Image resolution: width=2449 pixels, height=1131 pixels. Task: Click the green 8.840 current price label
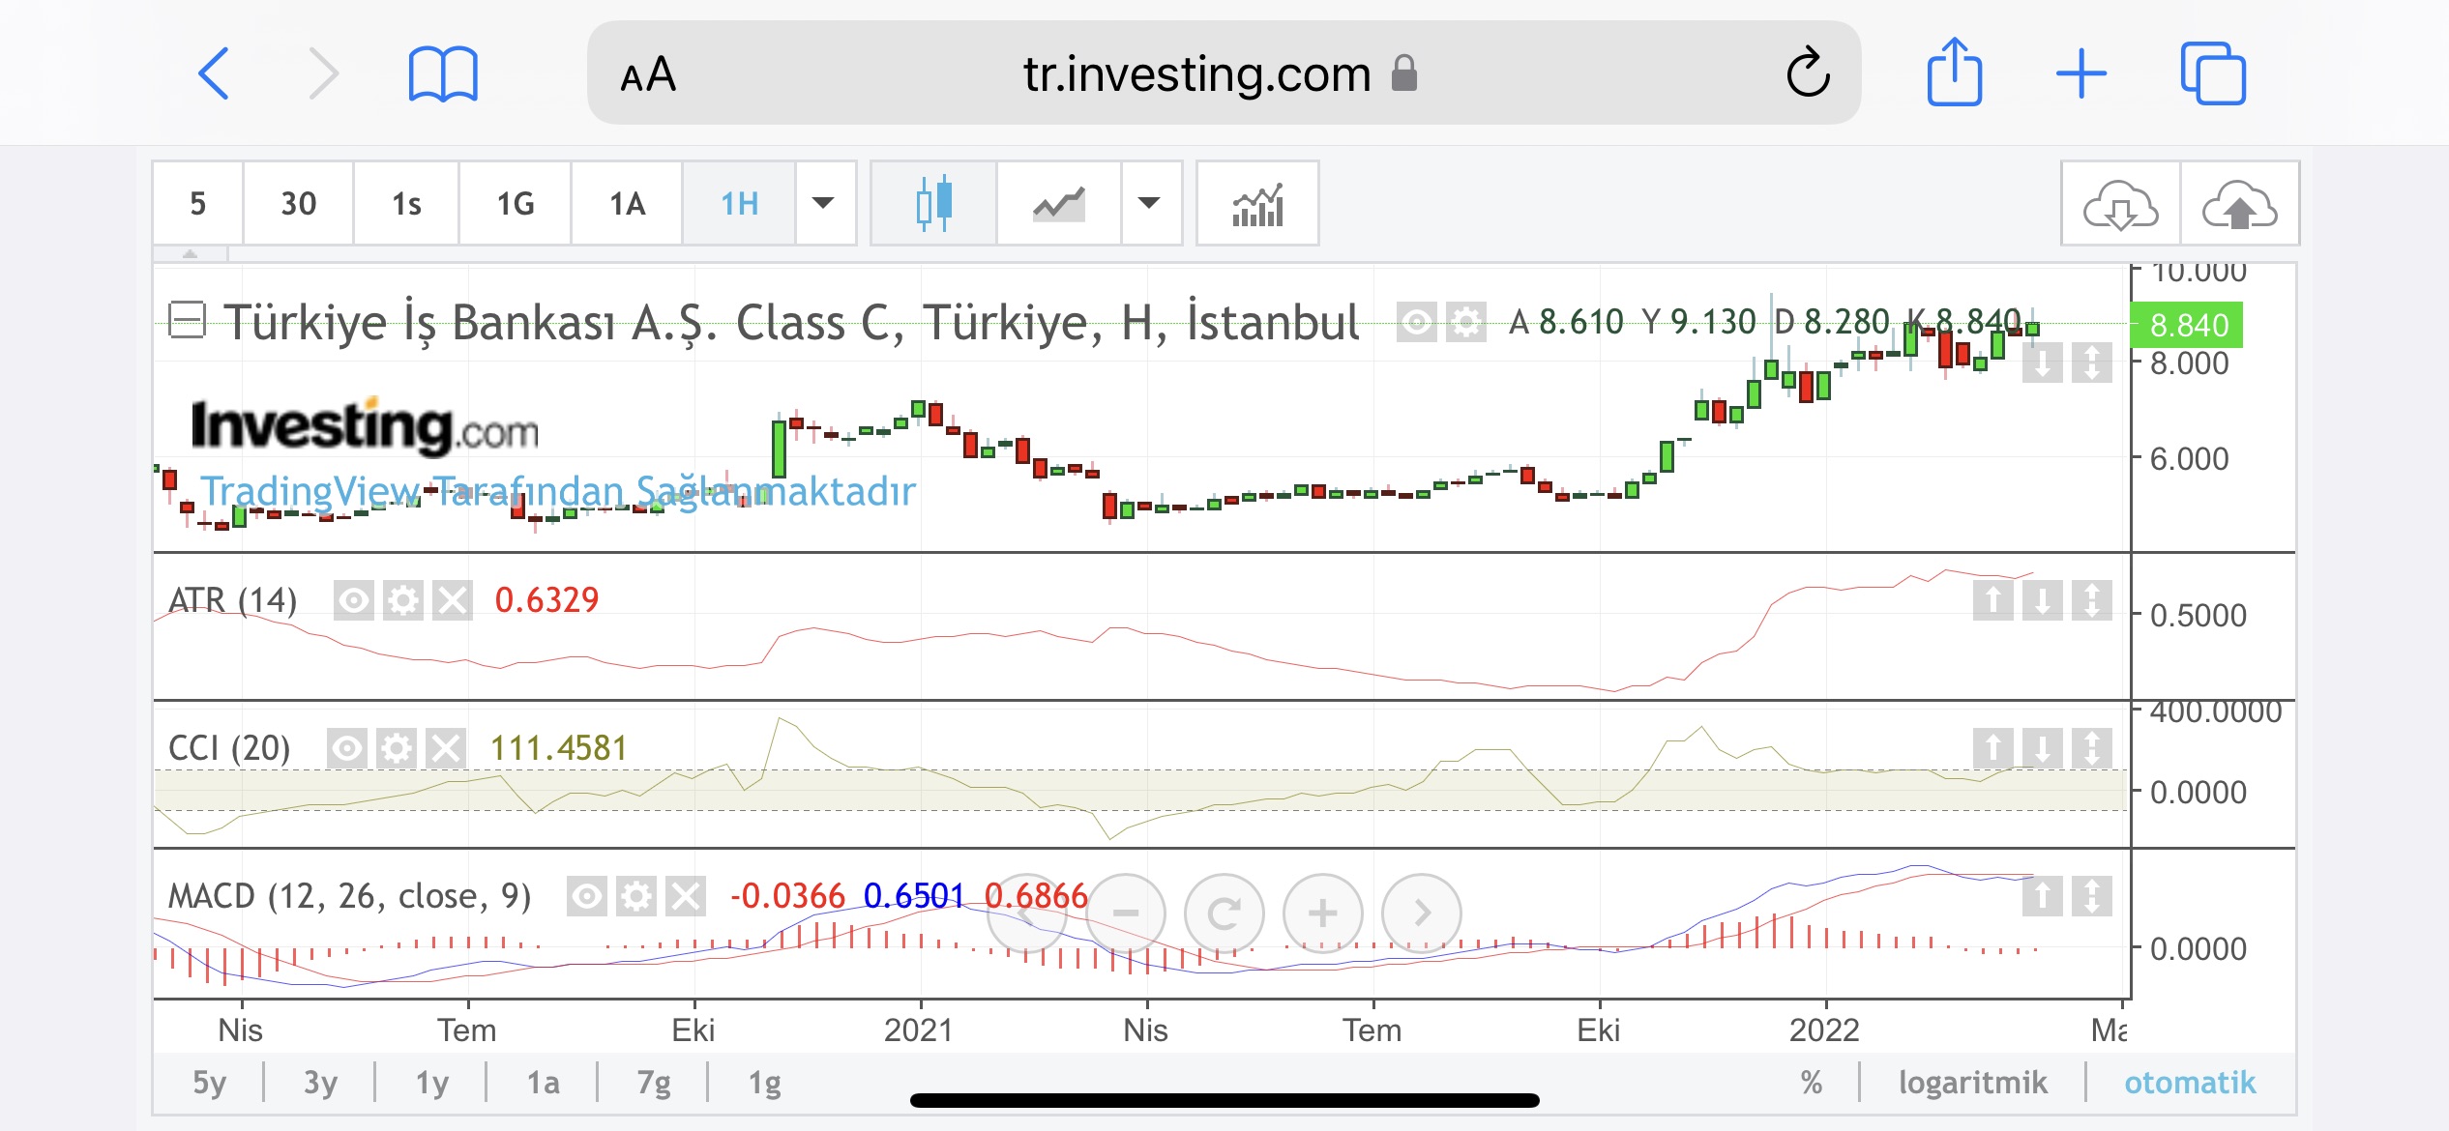pyautogui.click(x=2189, y=325)
